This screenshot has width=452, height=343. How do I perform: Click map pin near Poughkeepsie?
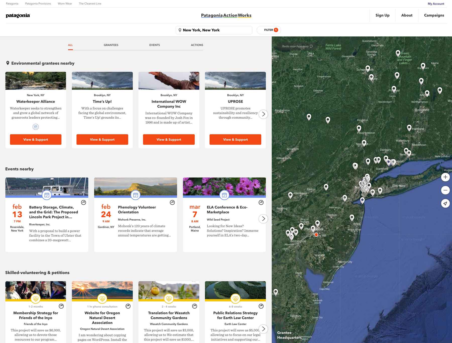pos(359,128)
